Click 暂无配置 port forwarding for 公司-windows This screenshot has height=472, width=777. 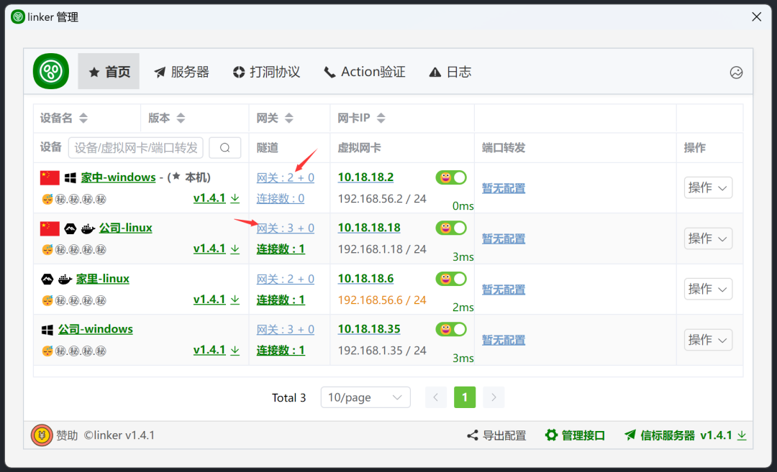coord(504,340)
